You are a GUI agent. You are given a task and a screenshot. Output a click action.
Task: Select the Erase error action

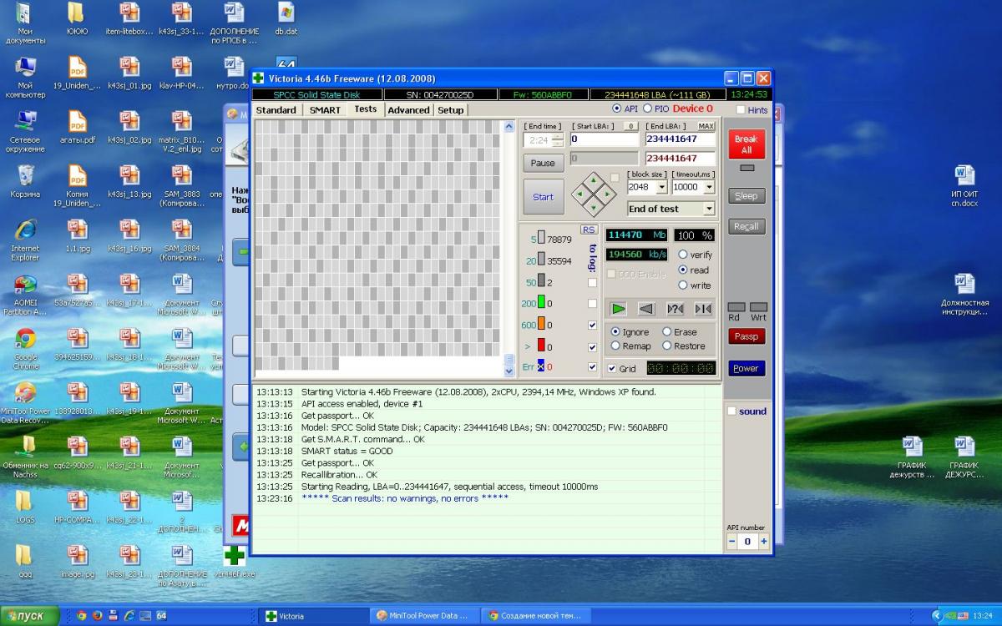pyautogui.click(x=667, y=331)
